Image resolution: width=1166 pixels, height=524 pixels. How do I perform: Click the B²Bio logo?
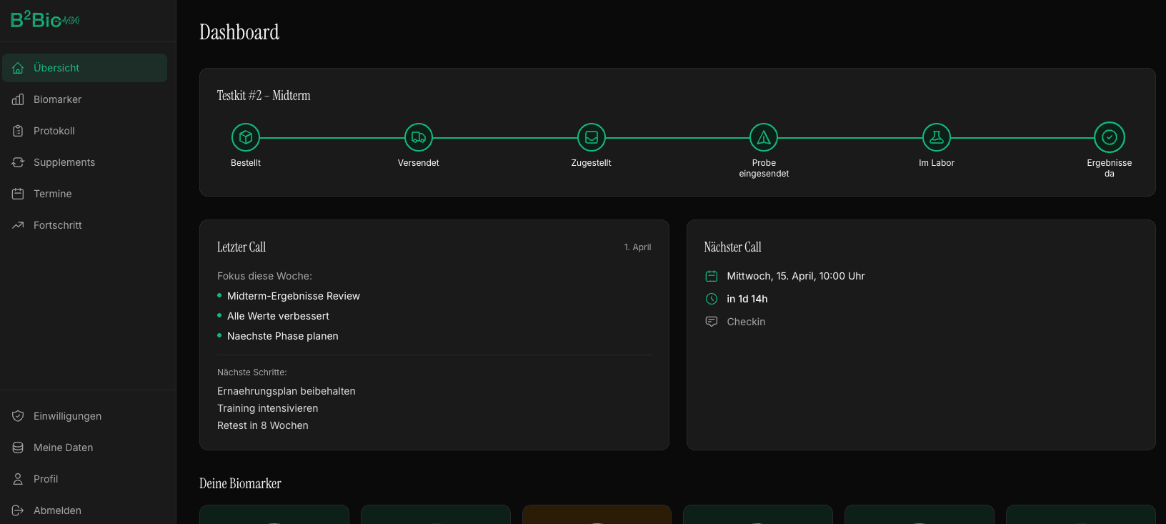point(44,20)
